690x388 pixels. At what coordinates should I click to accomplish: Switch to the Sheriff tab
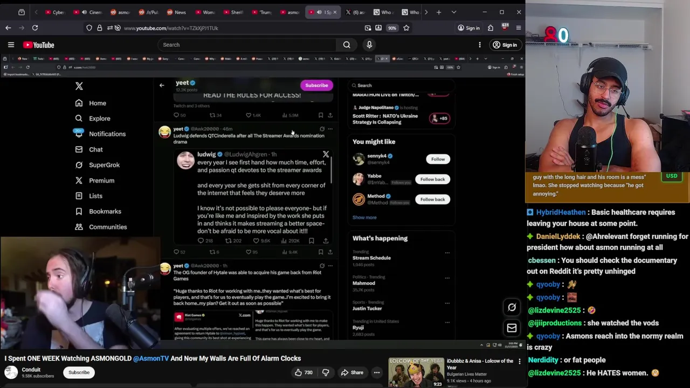[x=233, y=12]
